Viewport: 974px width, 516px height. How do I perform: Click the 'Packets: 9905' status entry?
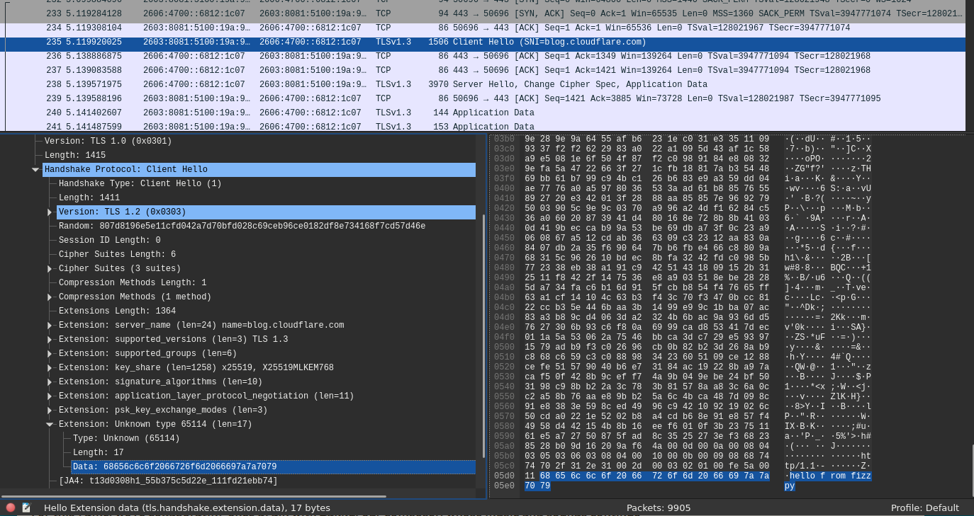coord(659,508)
